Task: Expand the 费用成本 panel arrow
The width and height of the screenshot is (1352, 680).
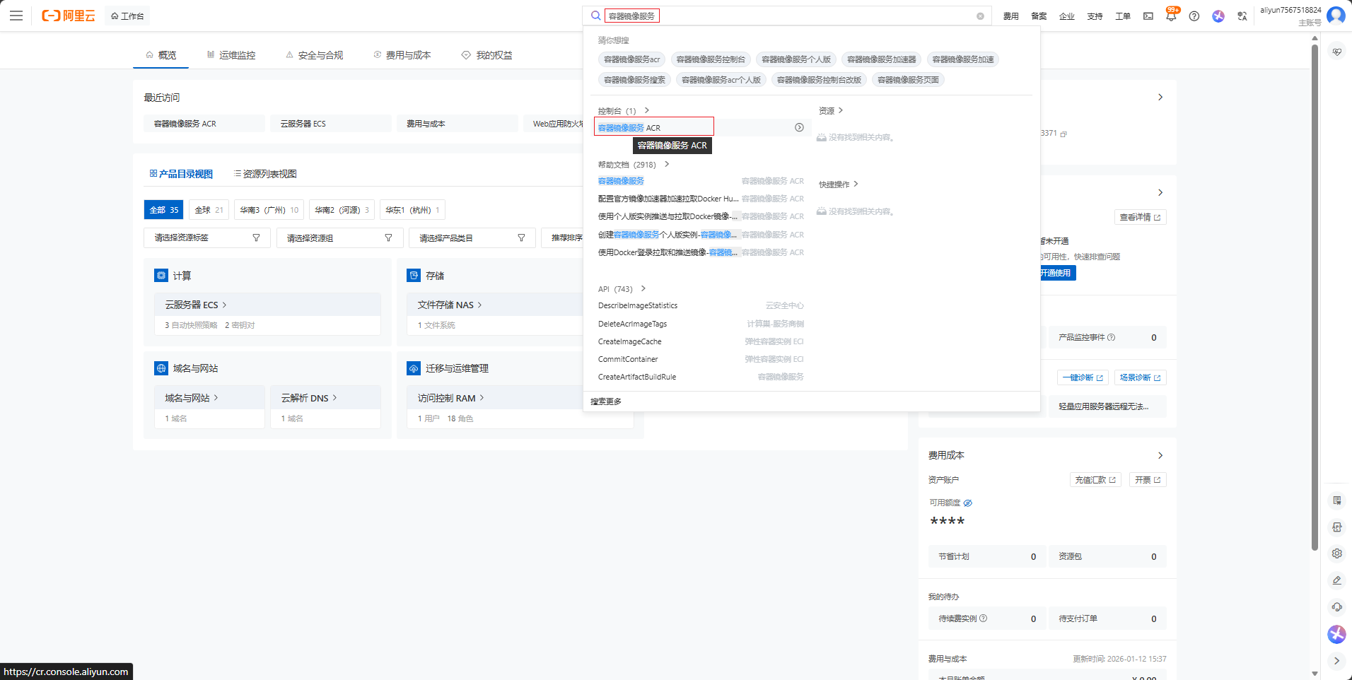Action: pyautogui.click(x=1160, y=455)
